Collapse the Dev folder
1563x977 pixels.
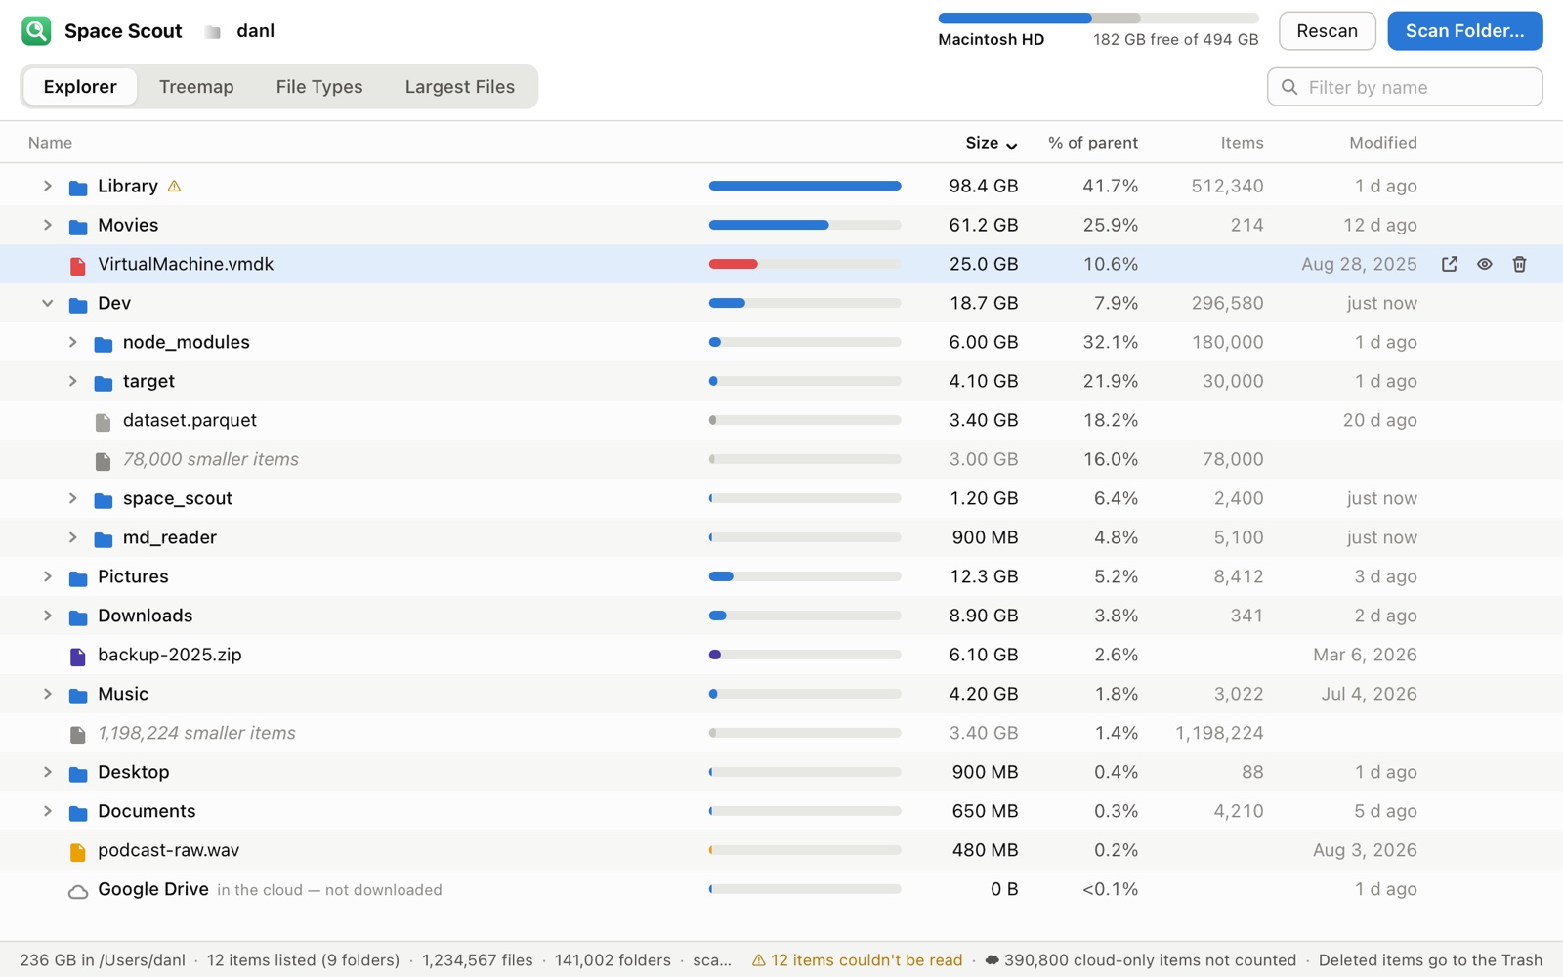(x=47, y=303)
